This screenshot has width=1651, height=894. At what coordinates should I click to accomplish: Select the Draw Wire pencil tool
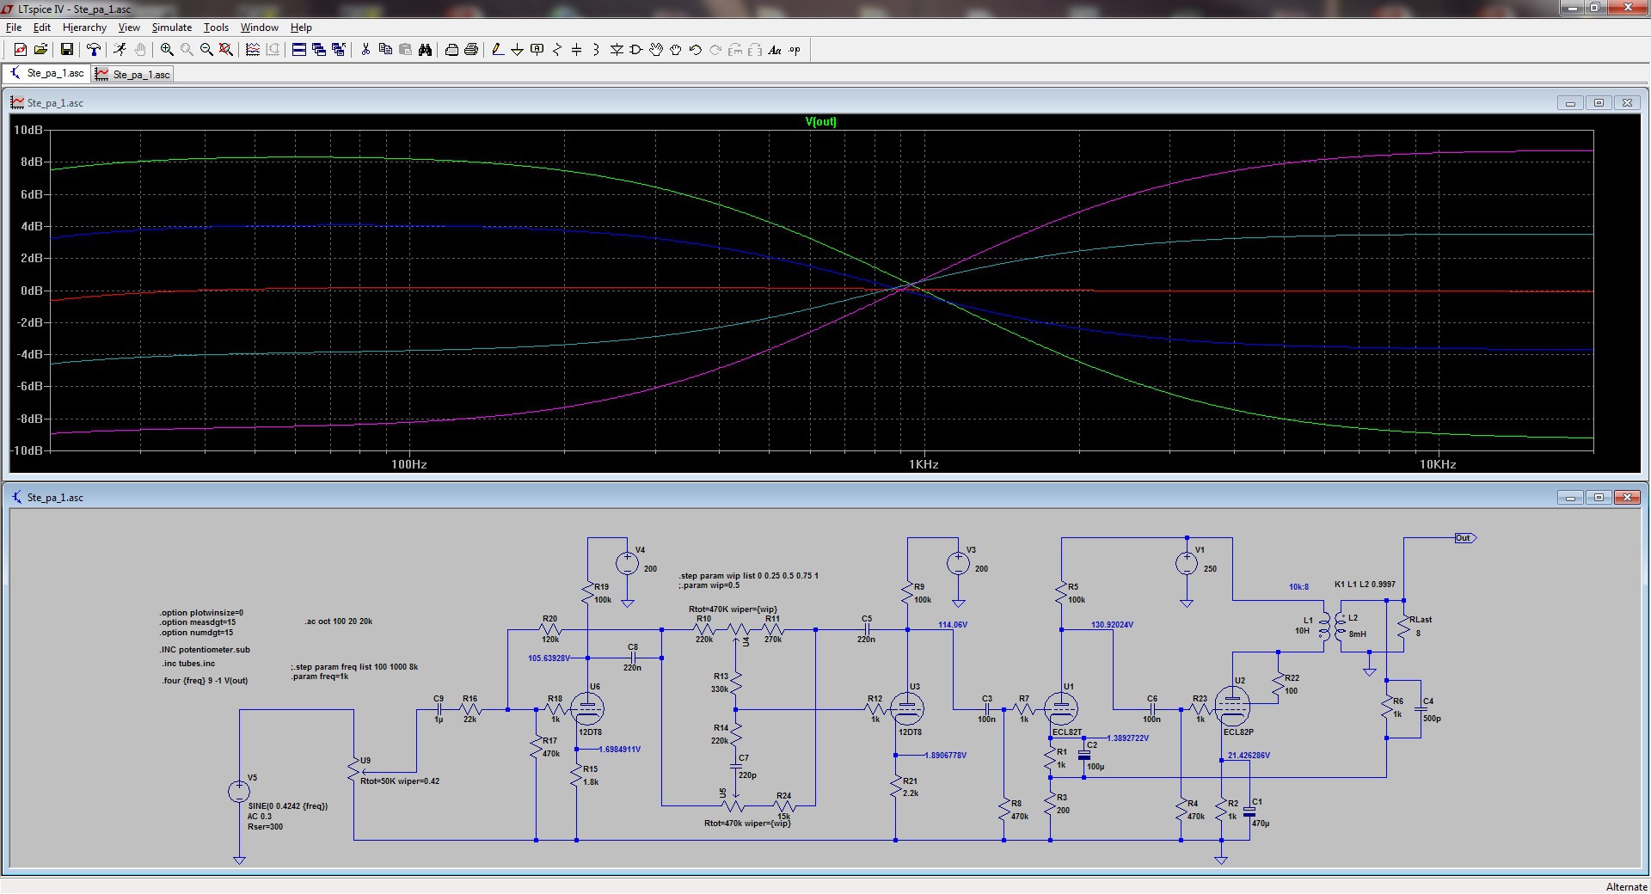point(497,50)
